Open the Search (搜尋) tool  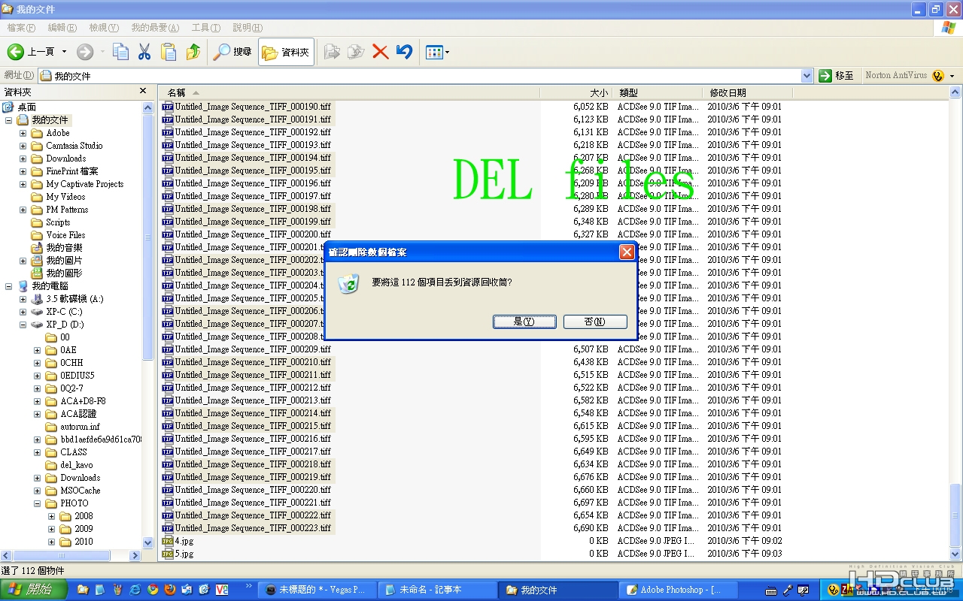coord(232,52)
